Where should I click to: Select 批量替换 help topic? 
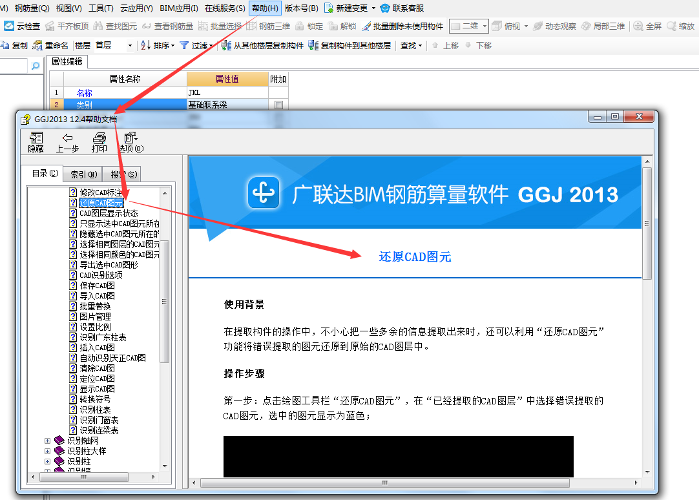(95, 306)
